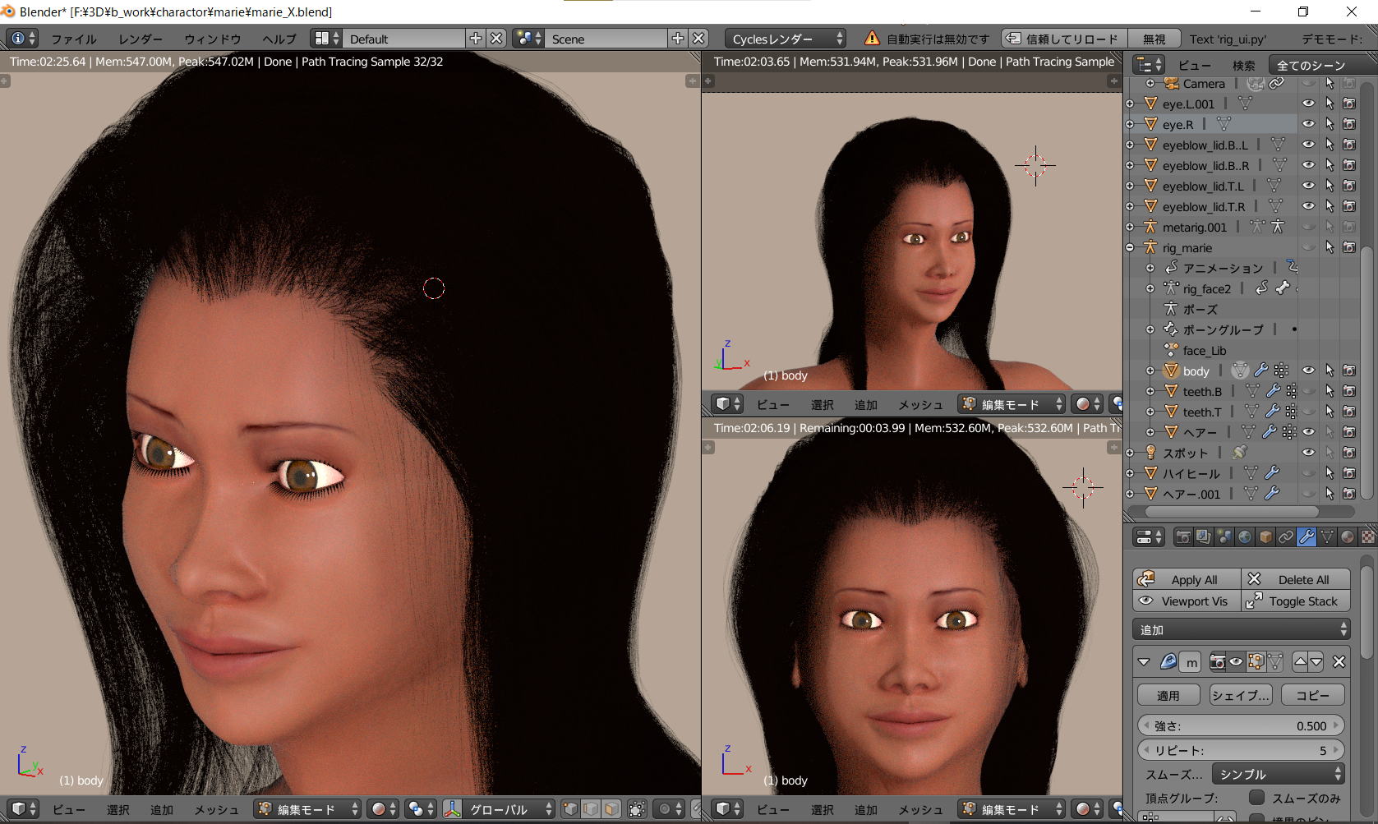Move the modifier up in the stack
The image size is (1378, 824).
click(1300, 661)
